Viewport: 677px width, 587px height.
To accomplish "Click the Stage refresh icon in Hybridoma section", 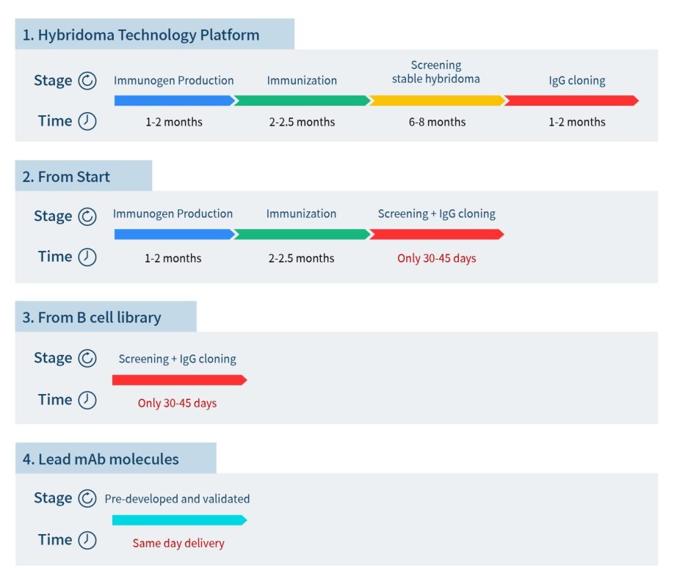I will pyautogui.click(x=87, y=81).
